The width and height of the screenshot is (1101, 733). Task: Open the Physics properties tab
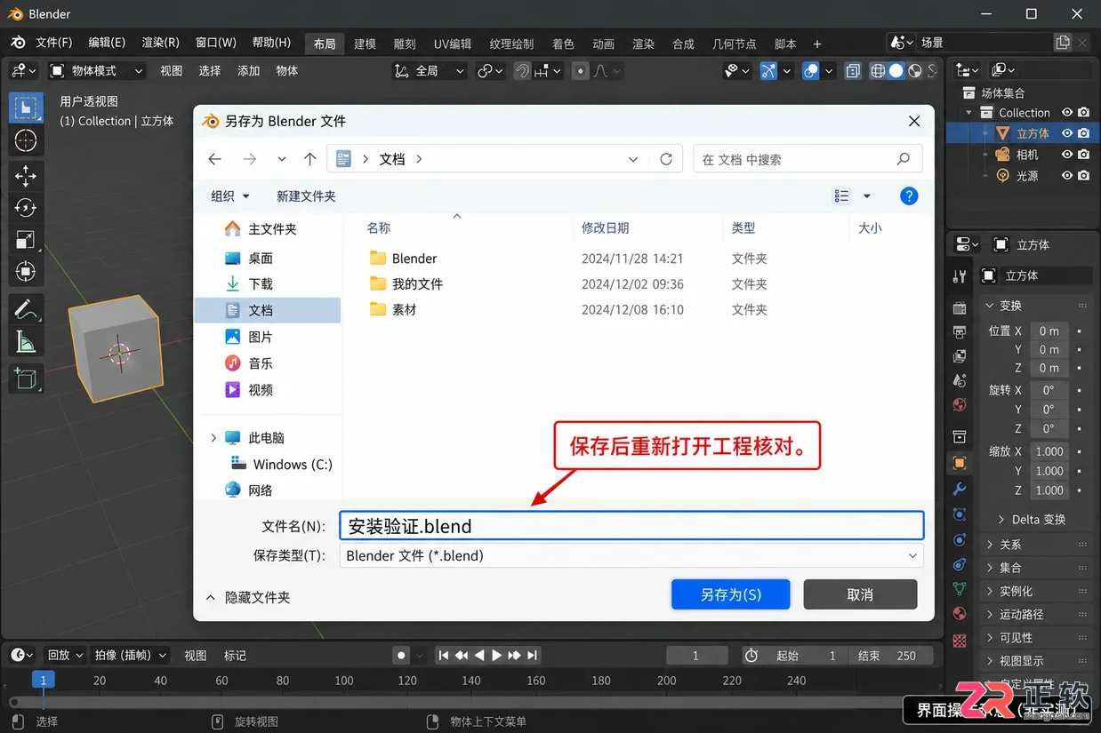point(959,539)
